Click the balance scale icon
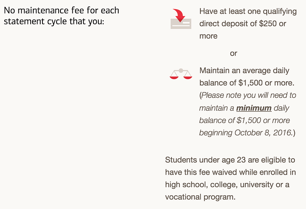 tap(181, 74)
